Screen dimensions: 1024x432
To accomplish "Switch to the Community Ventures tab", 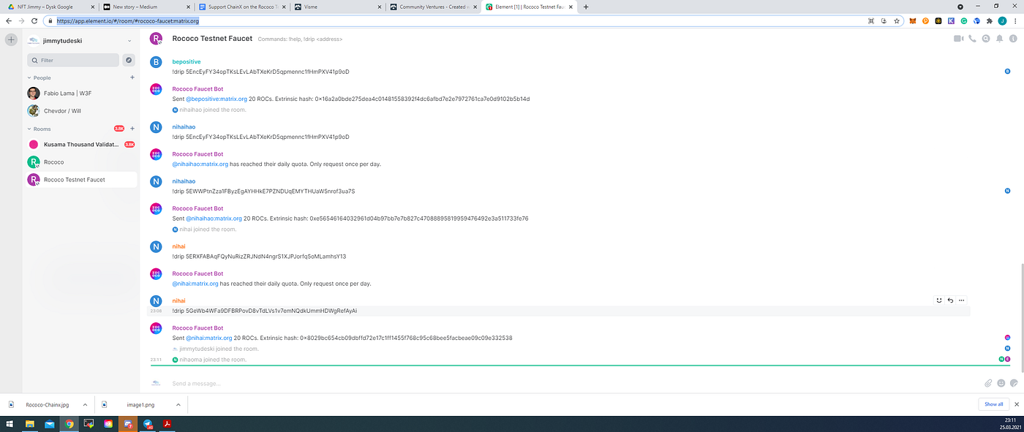I will pos(432,7).
